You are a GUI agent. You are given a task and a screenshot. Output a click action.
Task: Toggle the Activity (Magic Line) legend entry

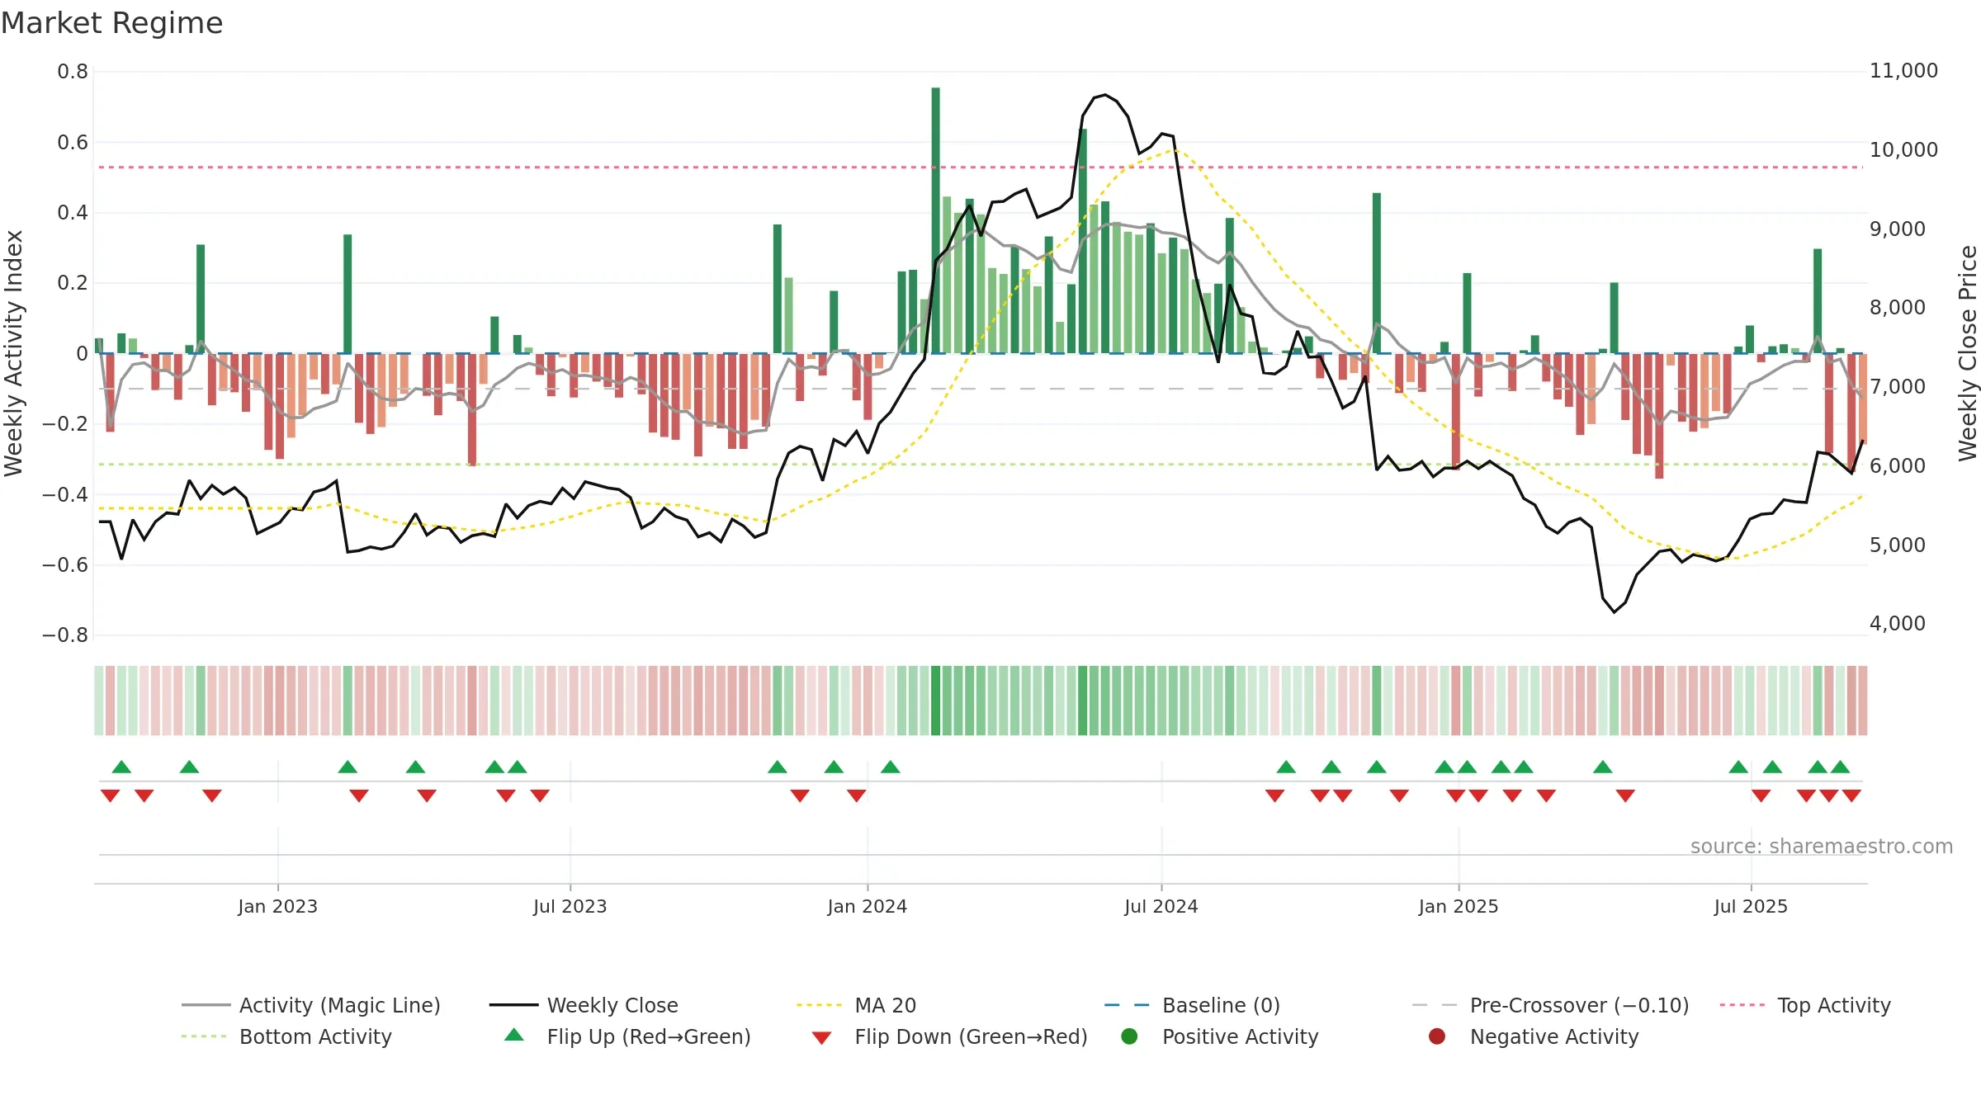click(x=311, y=1005)
